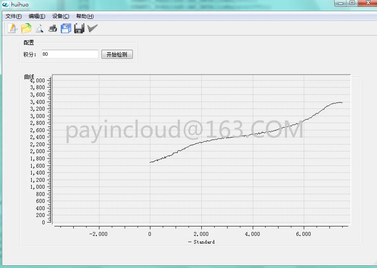
Task: Minimize the huihuo window
Action: [x=341, y=3]
